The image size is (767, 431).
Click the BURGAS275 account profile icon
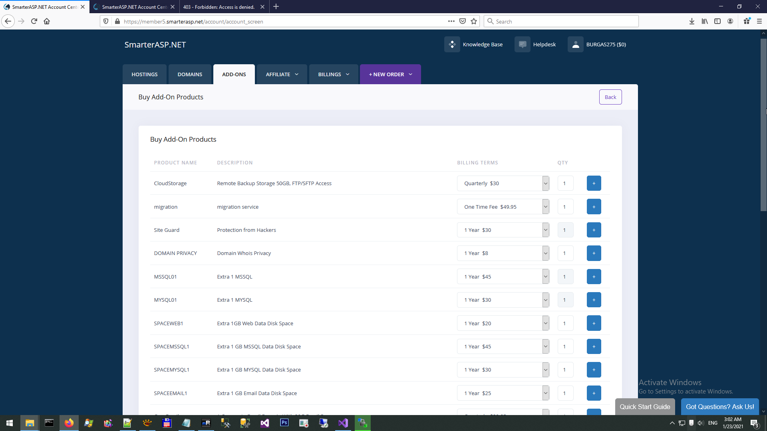(575, 44)
